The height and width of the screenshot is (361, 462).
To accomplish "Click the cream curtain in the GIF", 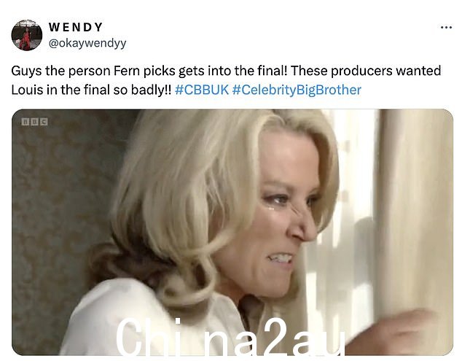I will [412, 206].
